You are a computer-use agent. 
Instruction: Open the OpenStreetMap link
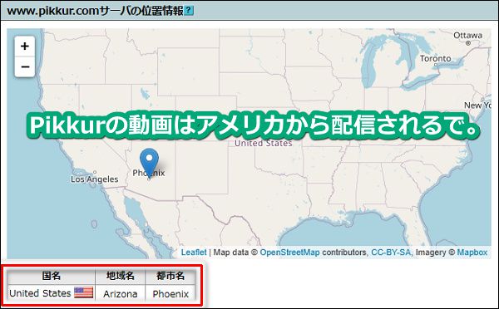point(289,253)
